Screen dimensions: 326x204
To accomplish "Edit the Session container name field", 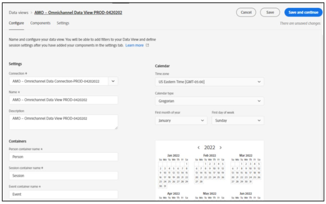I will pyautogui.click(x=64, y=176).
